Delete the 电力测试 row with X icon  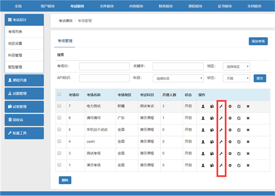tap(248, 106)
